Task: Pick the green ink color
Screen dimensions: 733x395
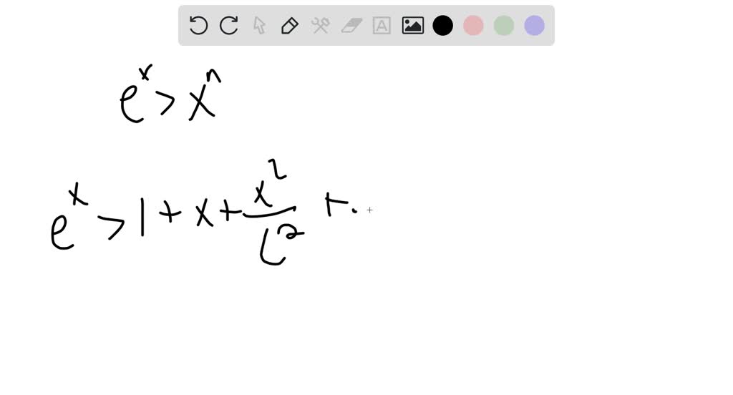Action: (x=504, y=25)
